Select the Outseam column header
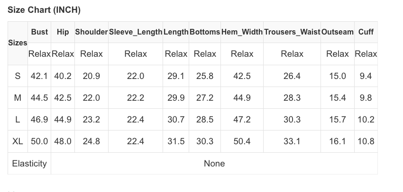The width and height of the screenshot is (403, 192). coord(338,32)
